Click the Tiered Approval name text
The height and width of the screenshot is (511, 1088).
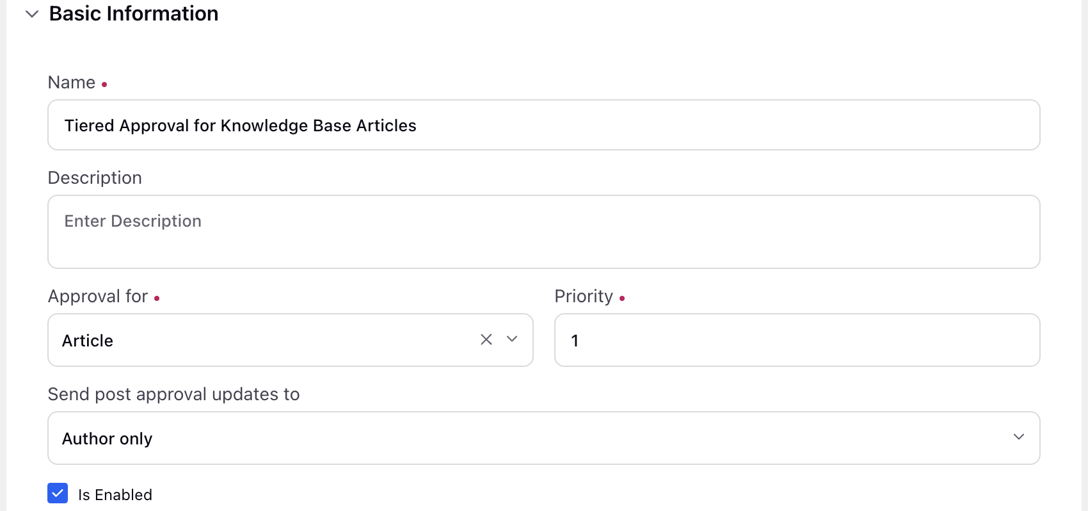tap(240, 126)
